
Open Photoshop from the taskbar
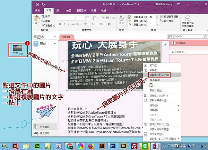click(113, 146)
